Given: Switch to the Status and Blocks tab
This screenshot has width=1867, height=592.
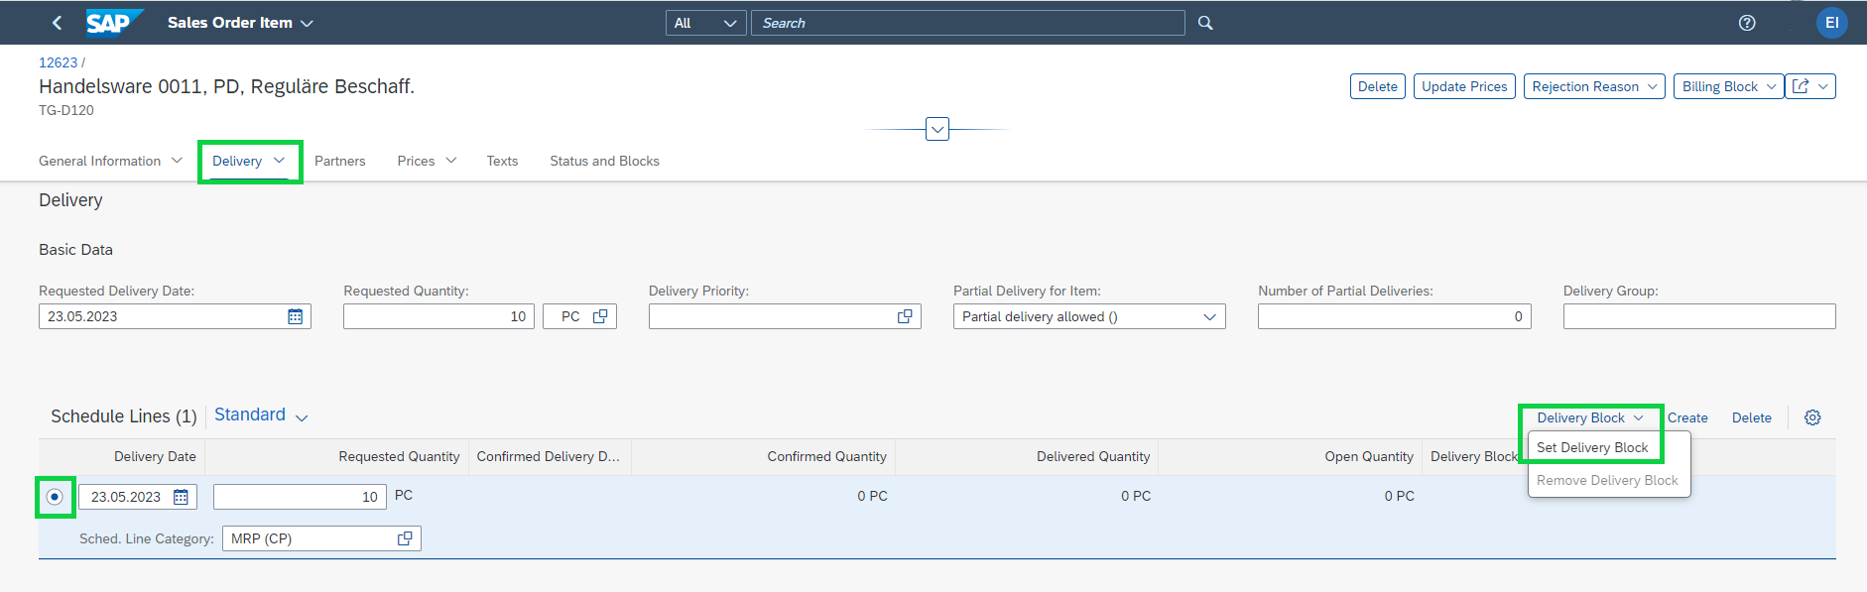Looking at the screenshot, I should (604, 161).
